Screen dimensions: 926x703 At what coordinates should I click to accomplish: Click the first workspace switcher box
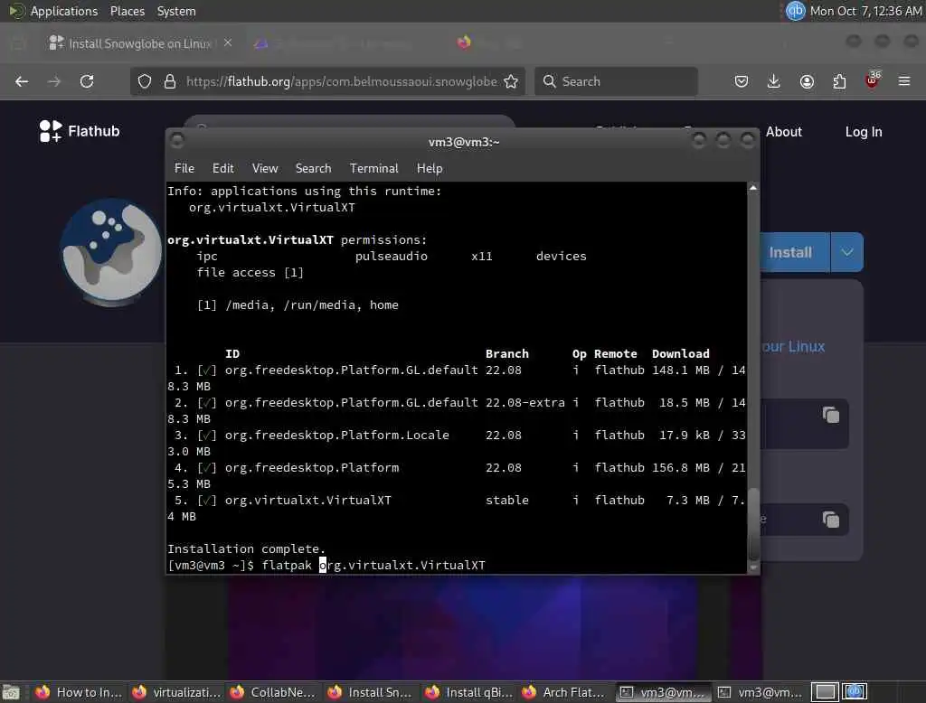pyautogui.click(x=825, y=692)
